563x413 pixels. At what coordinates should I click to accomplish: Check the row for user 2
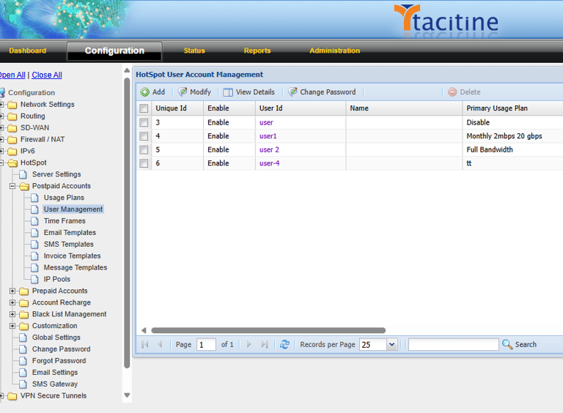(144, 150)
